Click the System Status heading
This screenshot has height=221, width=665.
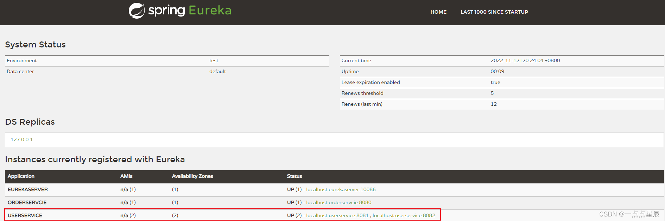pyautogui.click(x=35, y=45)
